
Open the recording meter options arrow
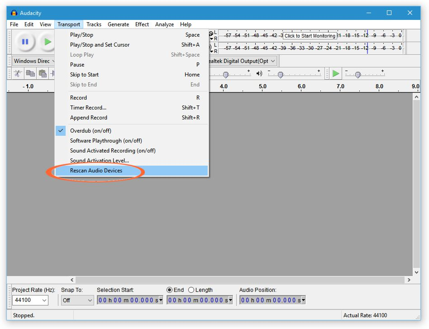(211, 39)
